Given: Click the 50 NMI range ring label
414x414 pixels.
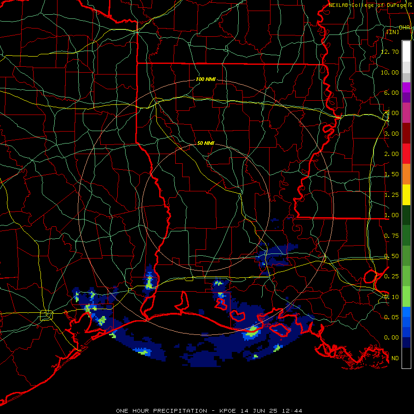Looking at the screenshot, I should point(206,143).
